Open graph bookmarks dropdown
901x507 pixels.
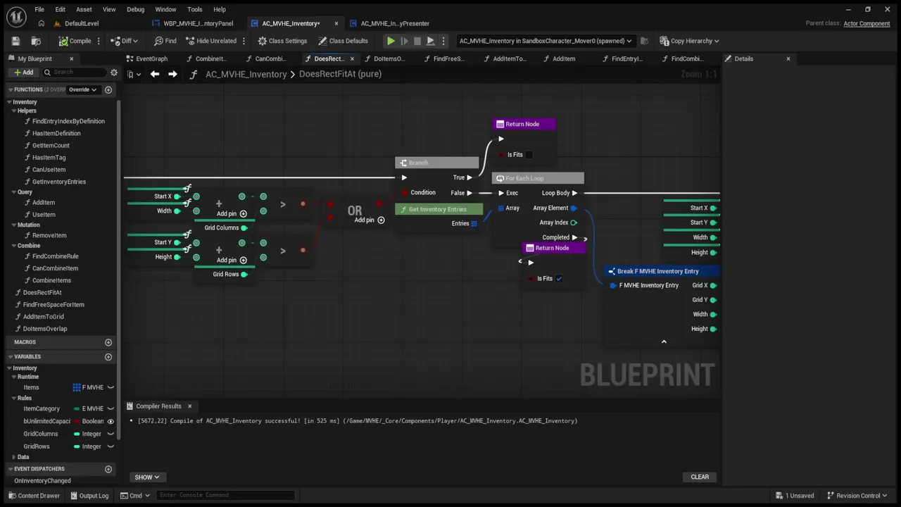[x=134, y=74]
